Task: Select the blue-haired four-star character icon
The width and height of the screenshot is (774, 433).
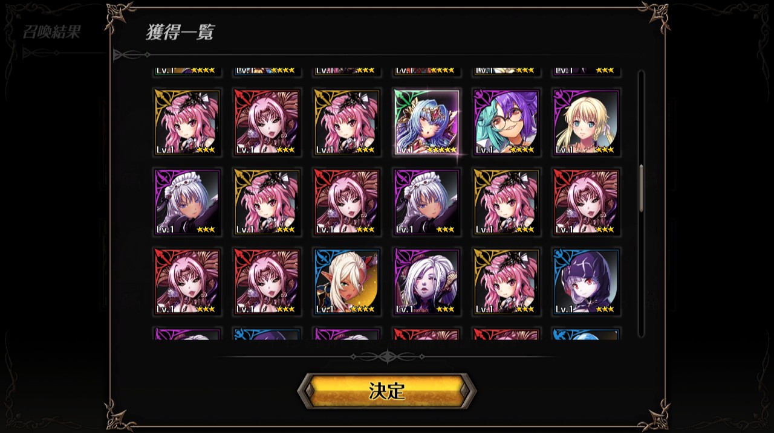Action: (427, 123)
